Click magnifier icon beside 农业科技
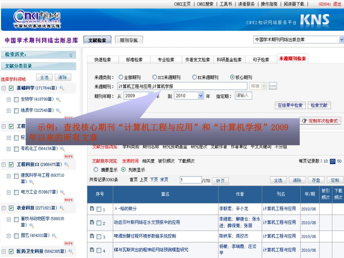344x258 pixels. click(62, 208)
